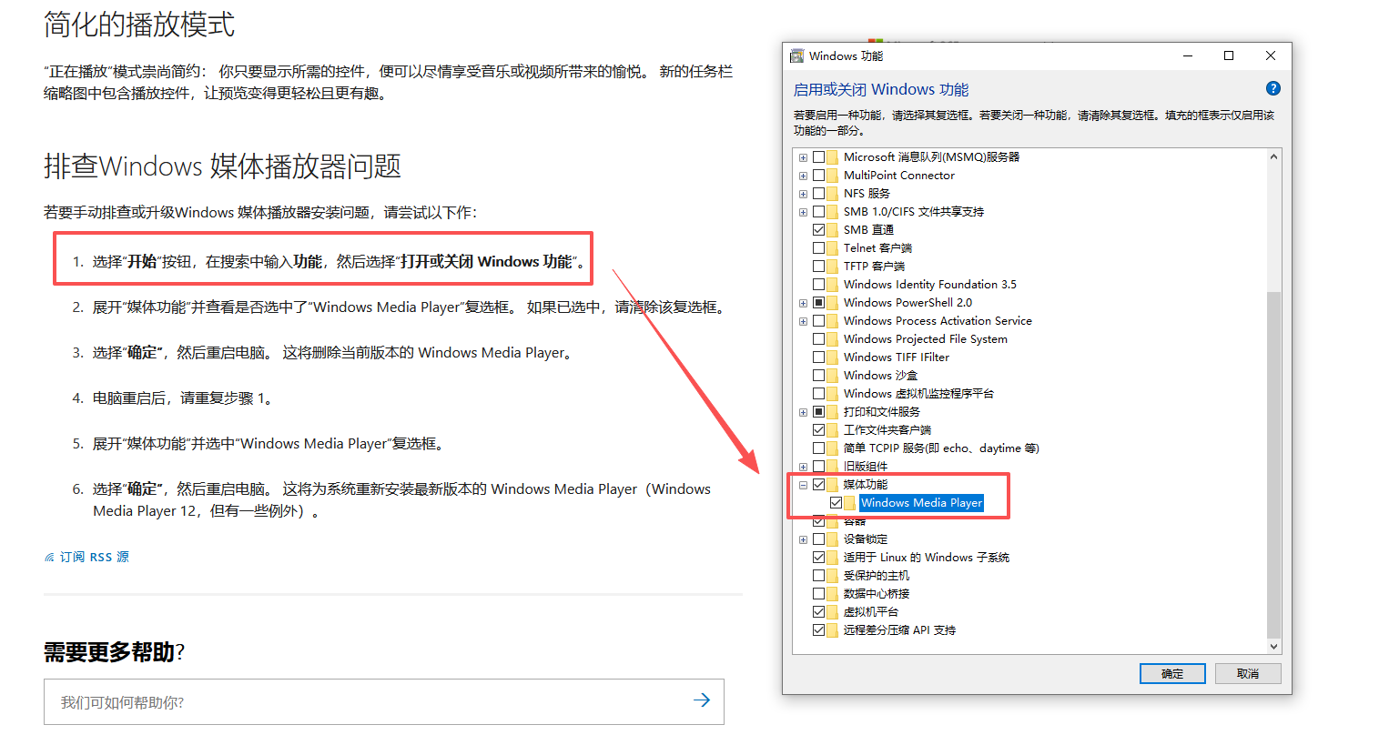Enable the Windows 沙盒 checkbox

click(818, 376)
